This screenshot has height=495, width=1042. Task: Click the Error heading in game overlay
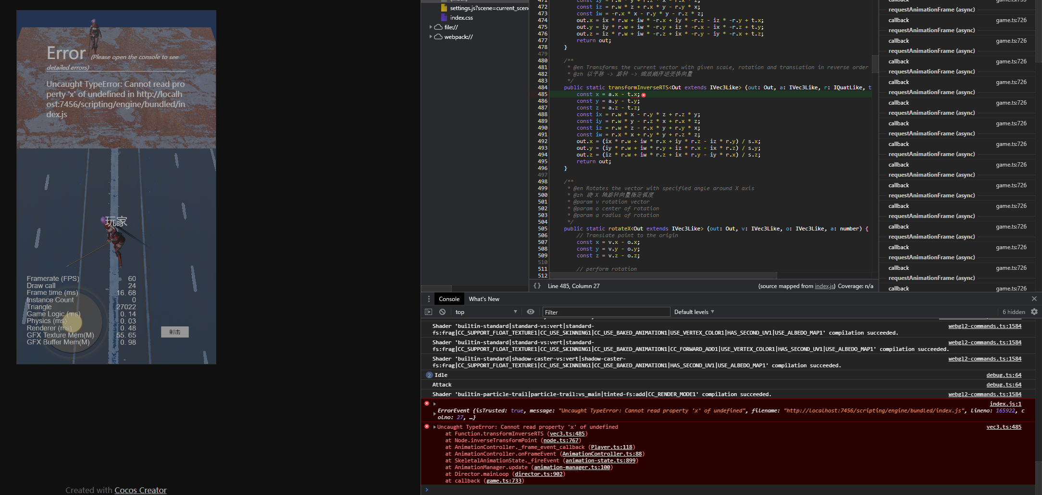pos(66,53)
